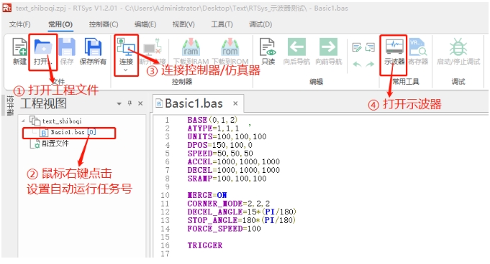490x264 pixels.
Task: Click the BASE(0,1,2) code line
Action: pyautogui.click(x=212, y=120)
